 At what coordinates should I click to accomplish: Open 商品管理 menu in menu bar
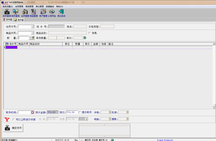pyautogui.click(x=29, y=7)
